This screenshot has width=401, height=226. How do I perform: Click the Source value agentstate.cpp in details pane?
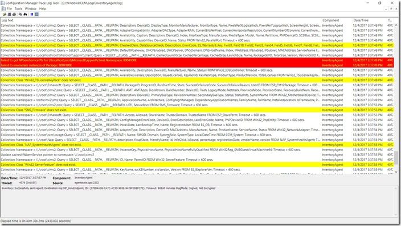tap(87, 183)
